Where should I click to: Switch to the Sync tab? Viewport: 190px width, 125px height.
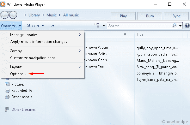tap(176, 16)
